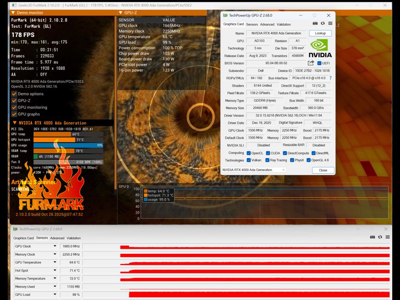Click the Close button in GPU-Z
400x300 pixels.
tap(323, 170)
